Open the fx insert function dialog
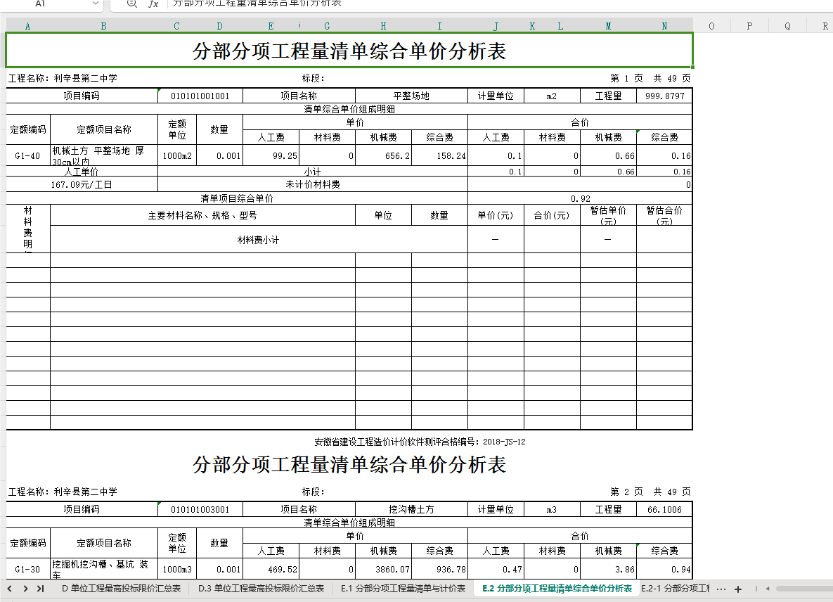Image resolution: width=833 pixels, height=602 pixels. tap(153, 4)
